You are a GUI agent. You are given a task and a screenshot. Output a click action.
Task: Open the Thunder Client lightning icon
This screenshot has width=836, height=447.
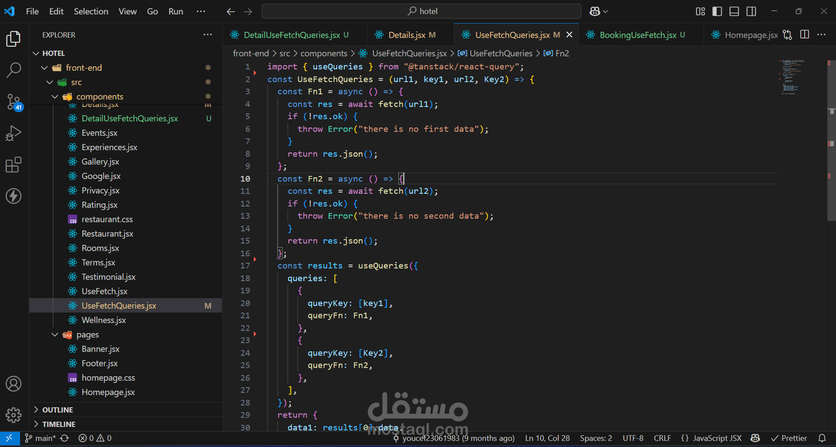(14, 196)
